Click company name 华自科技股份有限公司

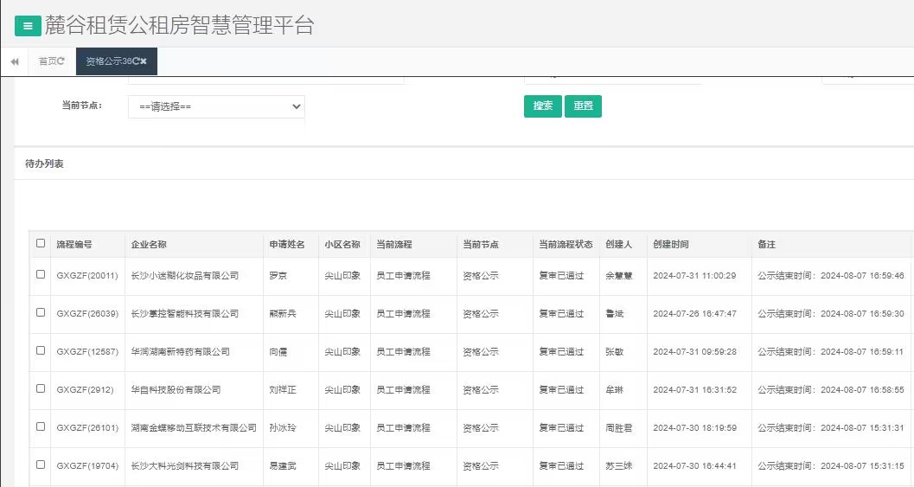coord(176,390)
